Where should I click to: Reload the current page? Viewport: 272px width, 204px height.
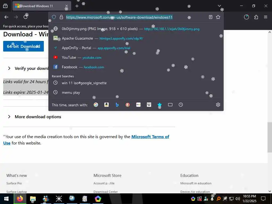[25, 17]
